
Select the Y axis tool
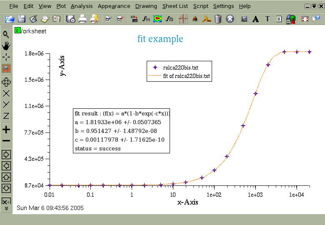(6, 105)
